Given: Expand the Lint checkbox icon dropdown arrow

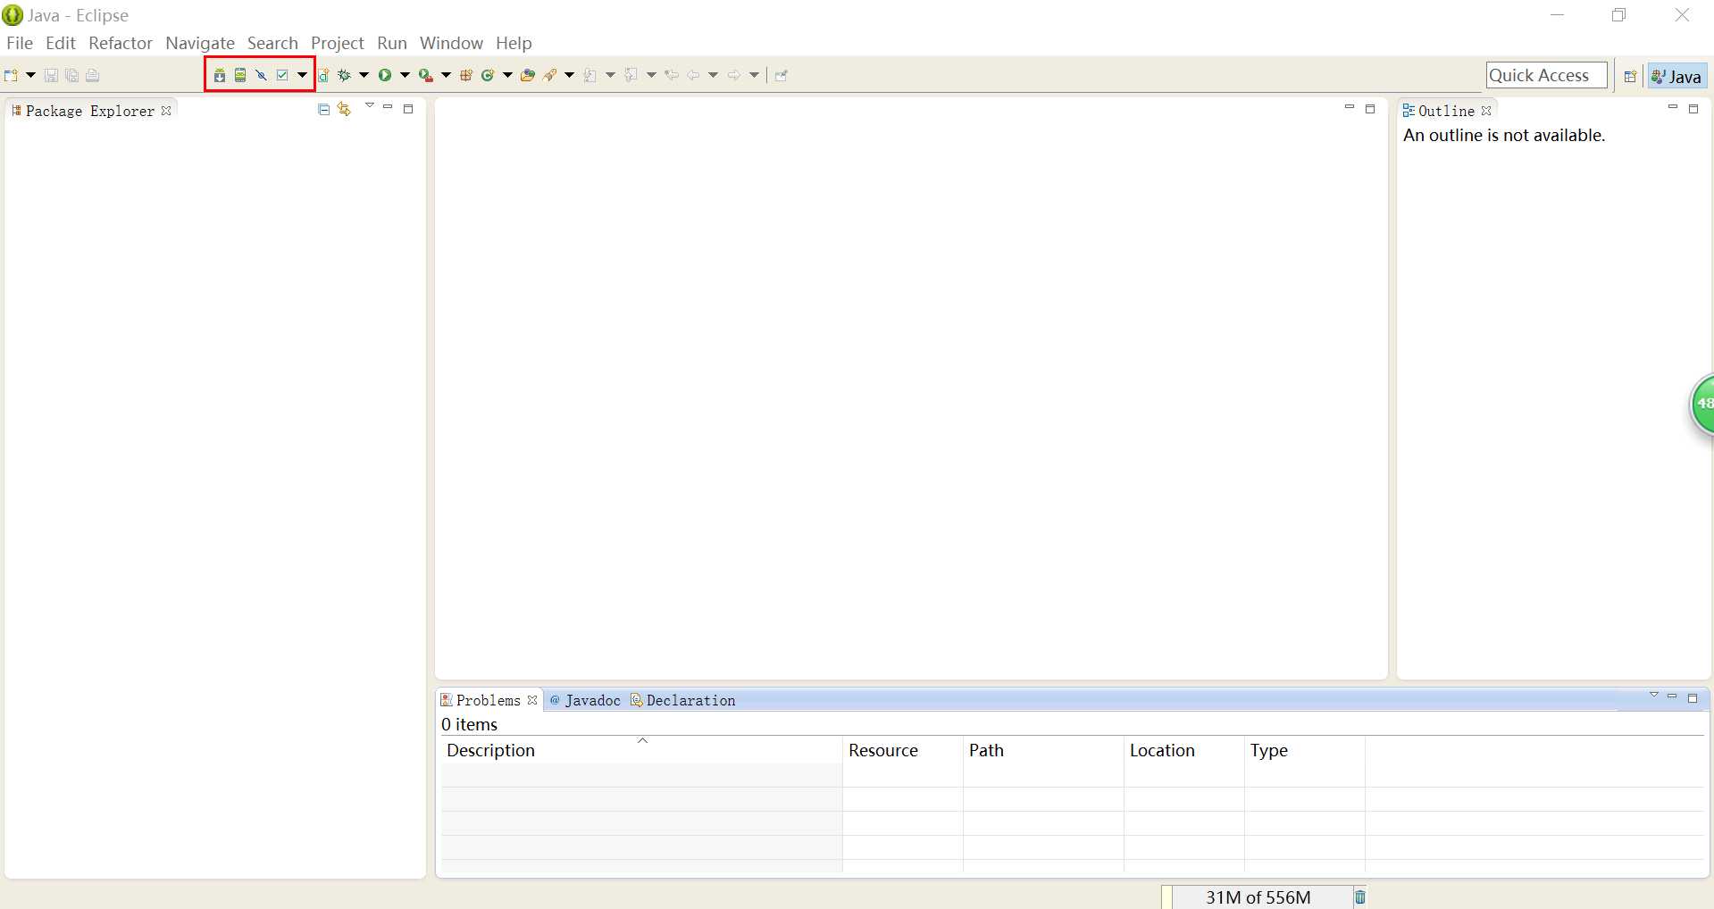Looking at the screenshot, I should (302, 75).
